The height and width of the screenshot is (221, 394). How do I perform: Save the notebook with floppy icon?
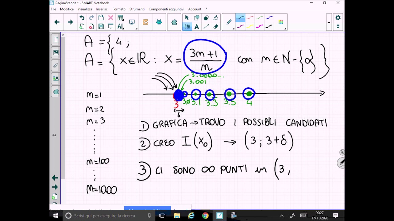pos(101,27)
